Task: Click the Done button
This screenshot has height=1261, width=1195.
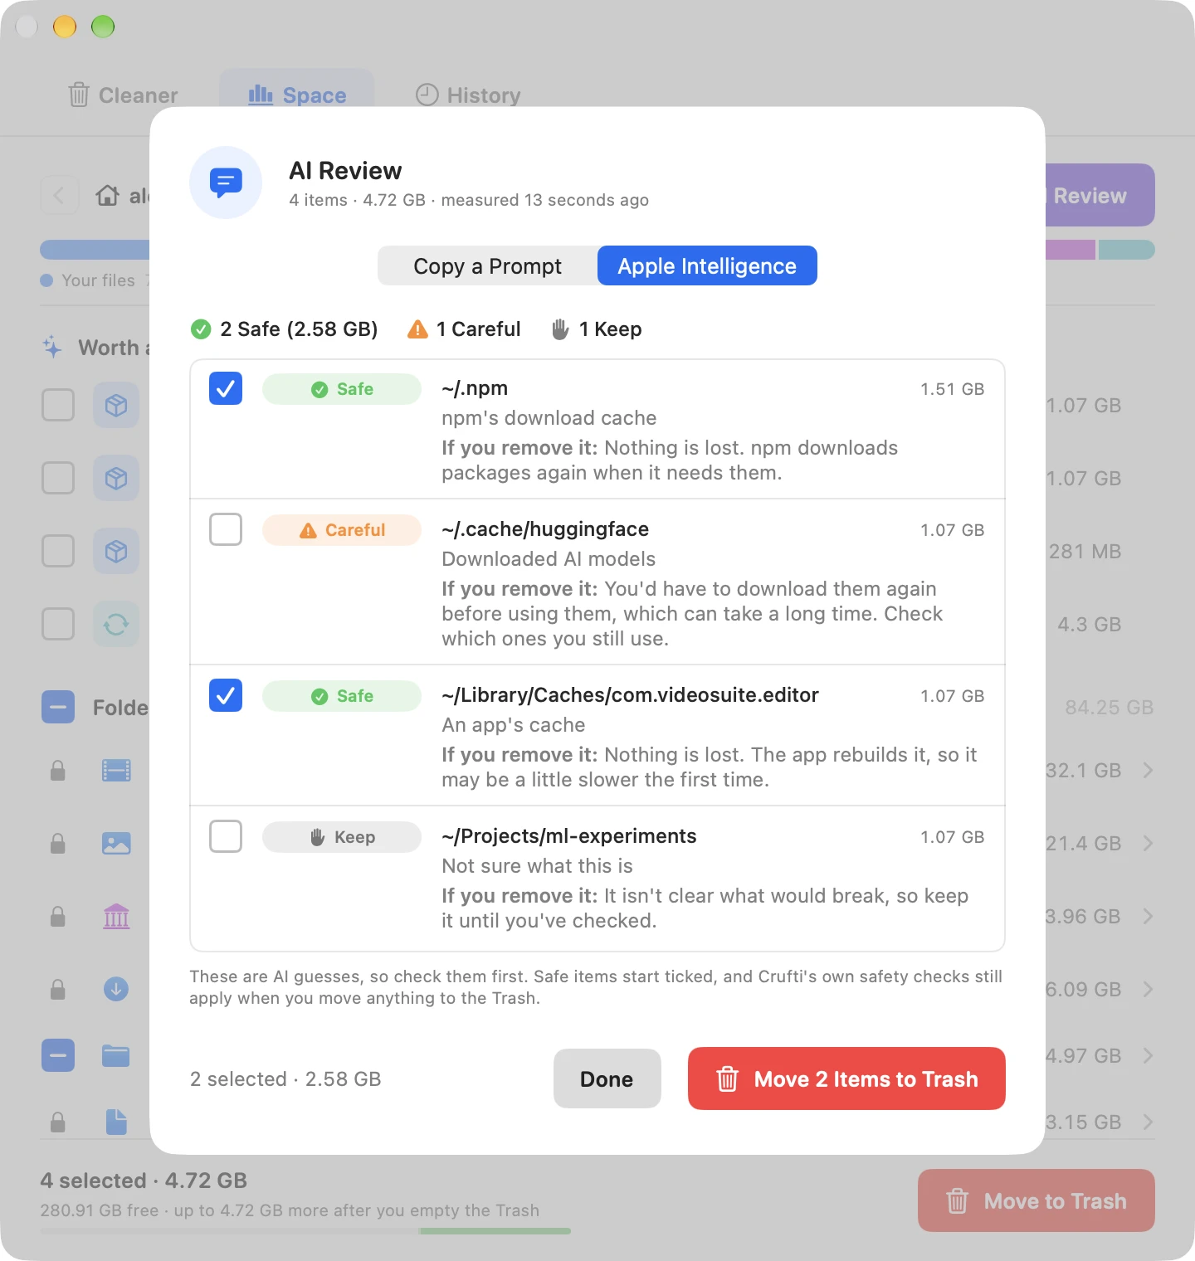Action: pyautogui.click(x=607, y=1078)
